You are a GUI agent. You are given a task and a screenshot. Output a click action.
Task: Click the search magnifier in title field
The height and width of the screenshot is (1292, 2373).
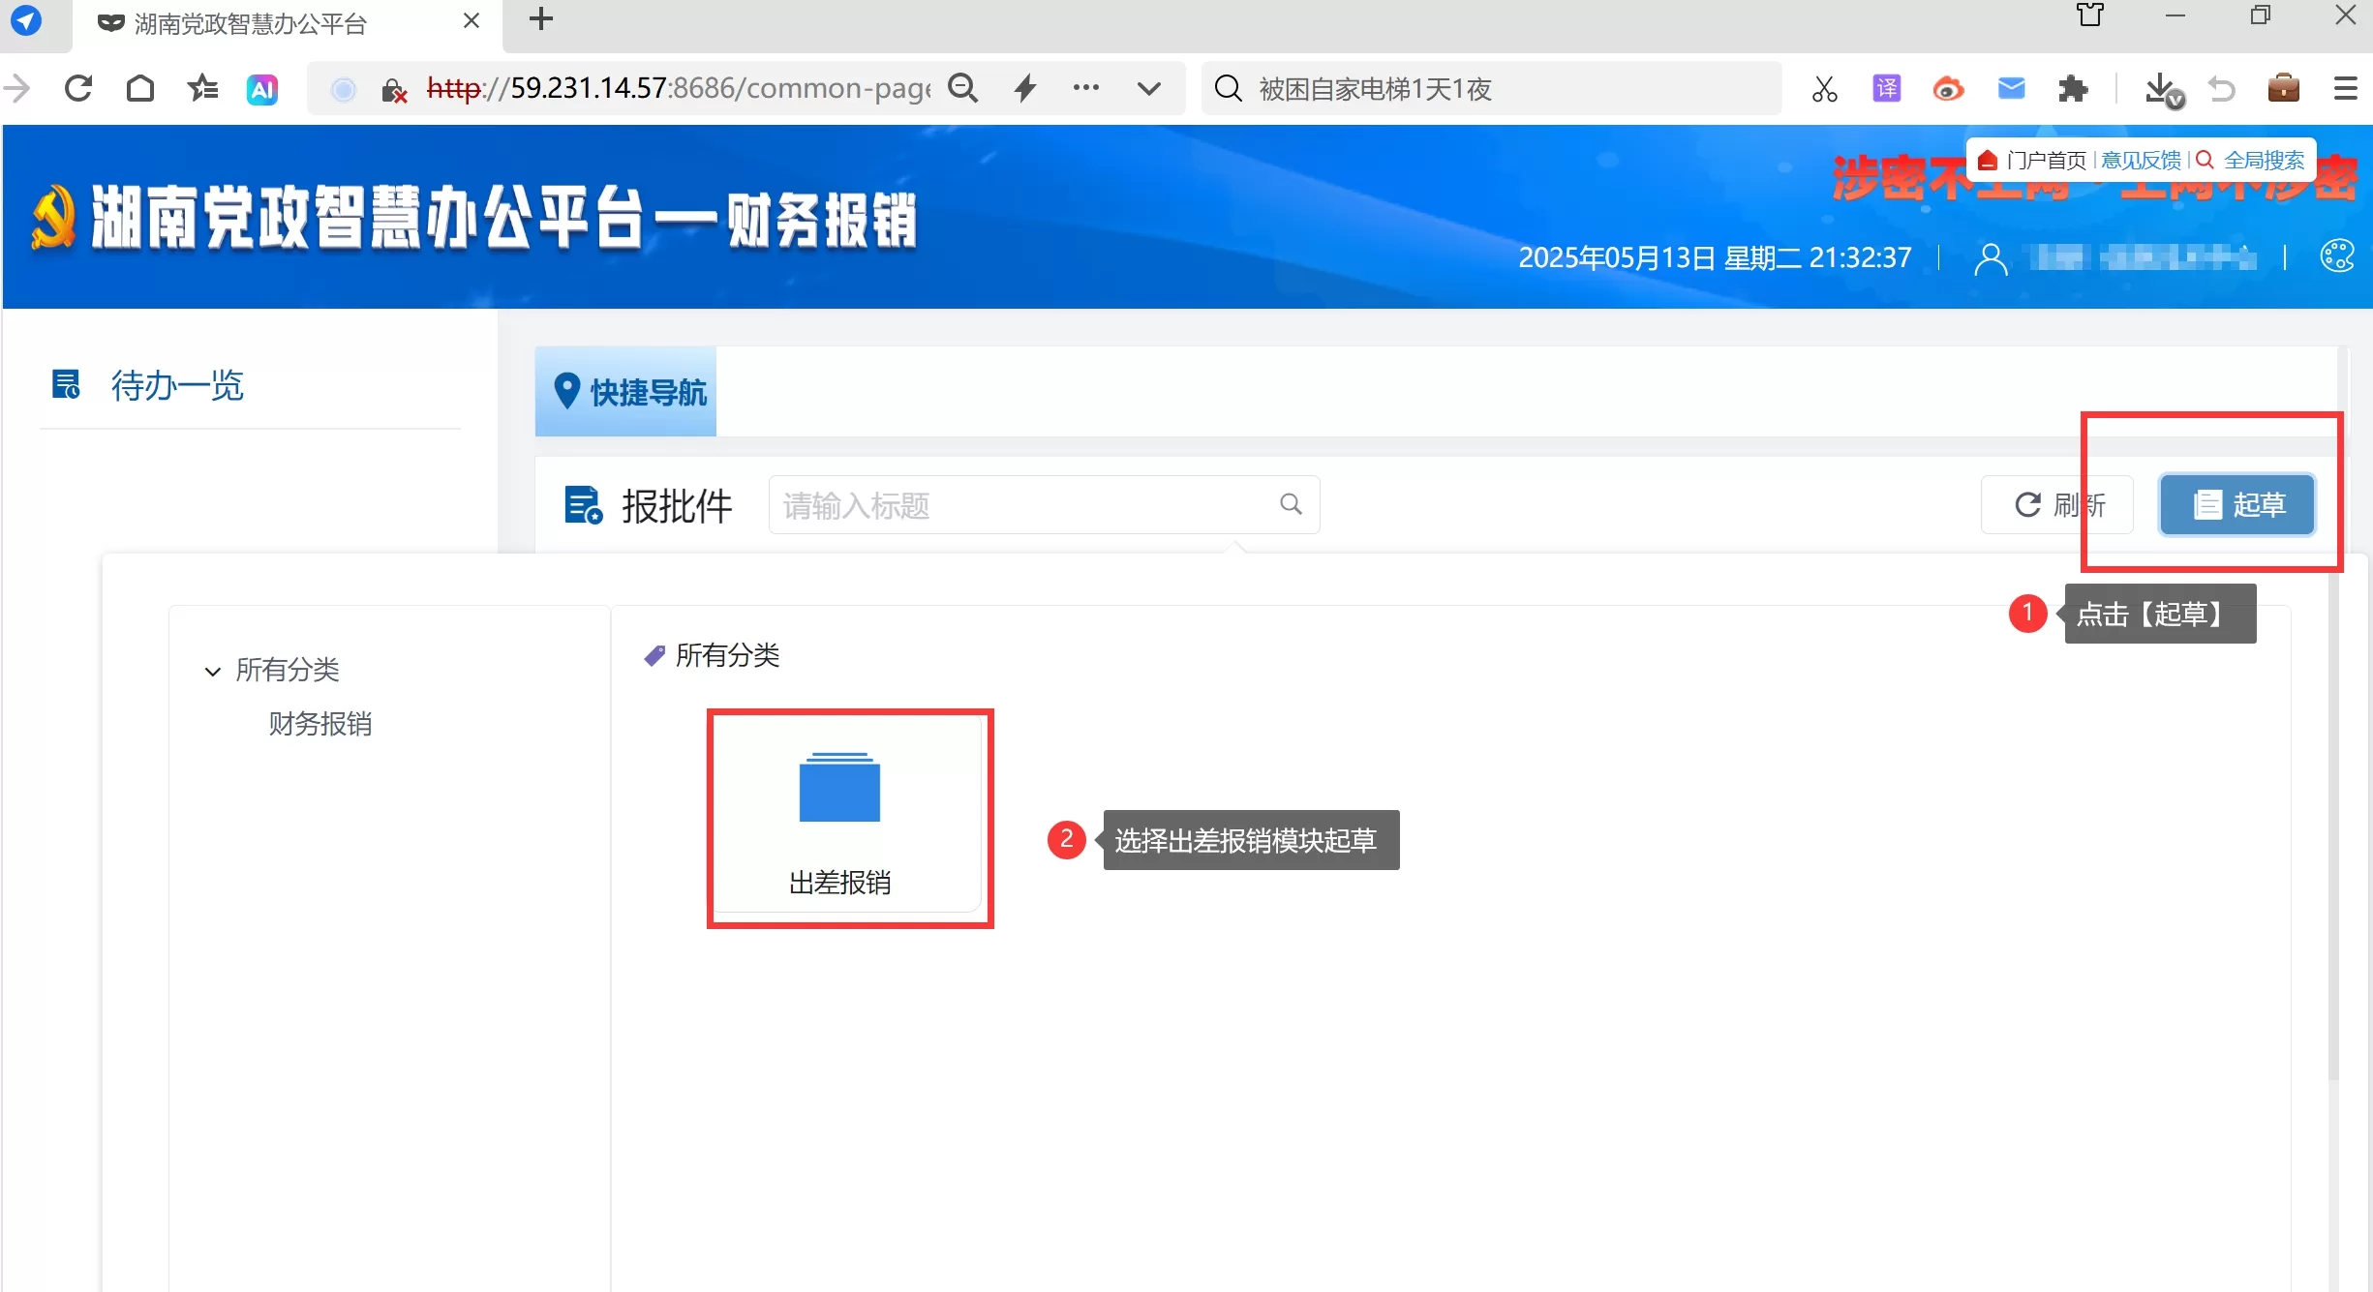1291,503
